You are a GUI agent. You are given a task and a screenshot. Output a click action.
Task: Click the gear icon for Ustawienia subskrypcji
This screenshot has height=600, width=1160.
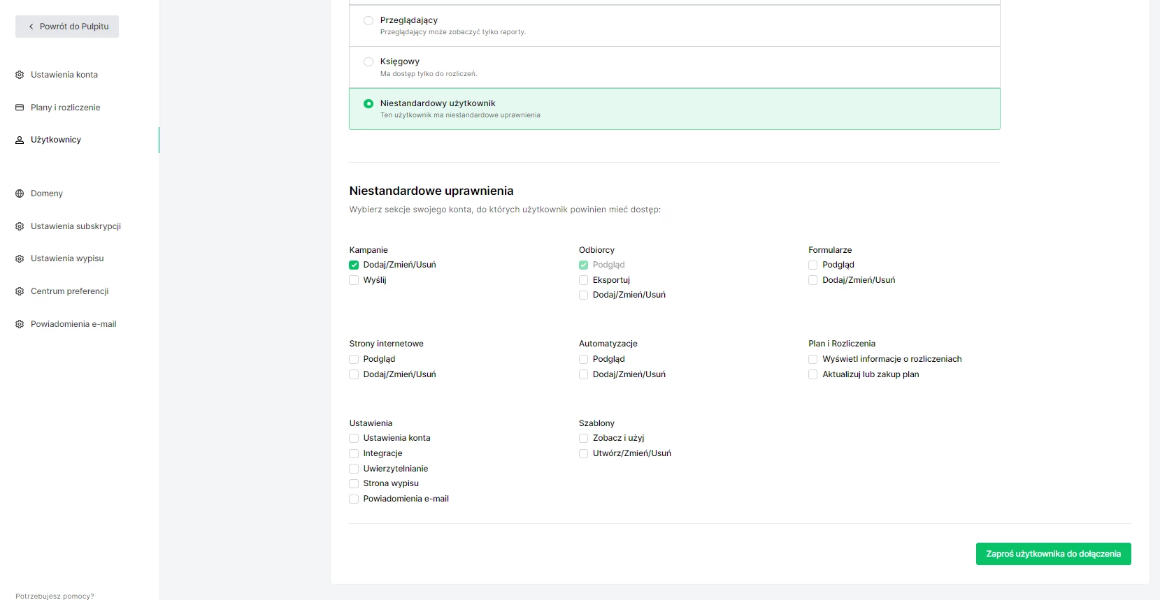20,226
